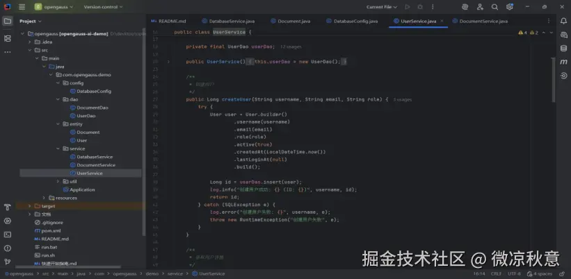
Task: Switch to README.md tab
Action: click(168, 21)
